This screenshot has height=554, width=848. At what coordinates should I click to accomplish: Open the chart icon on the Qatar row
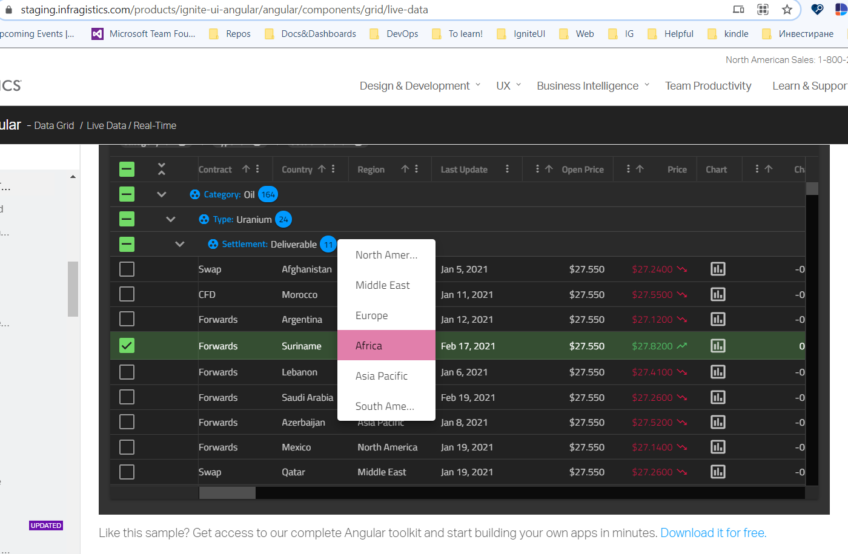click(x=718, y=472)
